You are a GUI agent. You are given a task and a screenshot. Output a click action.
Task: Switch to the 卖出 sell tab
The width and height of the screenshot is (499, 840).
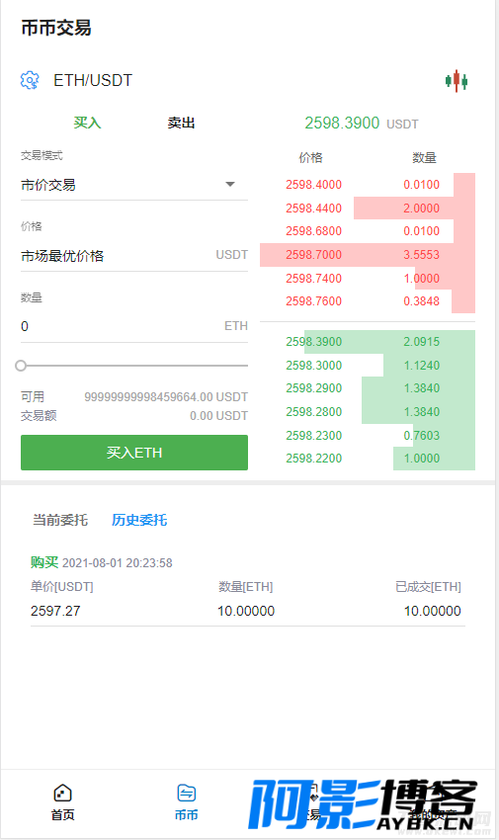(181, 123)
